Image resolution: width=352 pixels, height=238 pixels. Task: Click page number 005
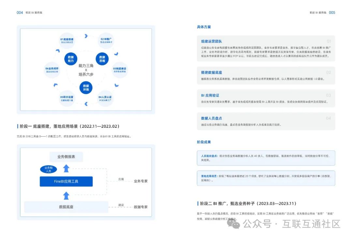[332, 13]
